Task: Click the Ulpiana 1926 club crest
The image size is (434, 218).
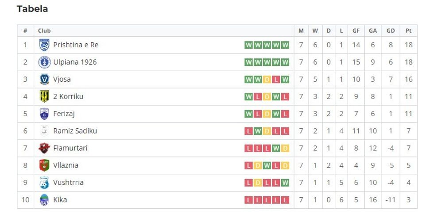Action: pyautogui.click(x=44, y=62)
